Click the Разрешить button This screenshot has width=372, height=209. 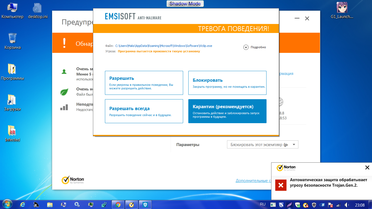(144, 83)
